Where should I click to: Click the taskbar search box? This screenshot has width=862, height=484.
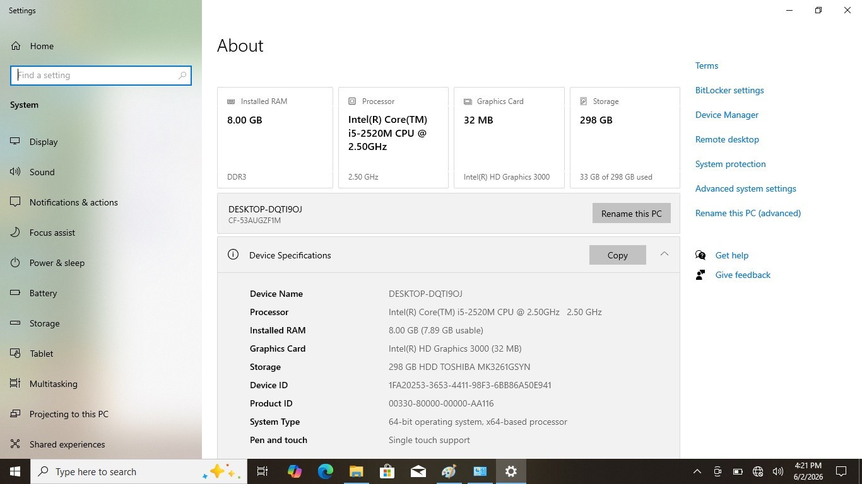point(139,471)
